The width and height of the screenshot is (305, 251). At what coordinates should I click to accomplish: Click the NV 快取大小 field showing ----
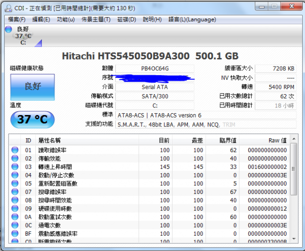(275, 78)
